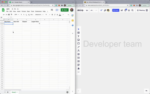This screenshot has height=94, width=150.
Task: Open the Extensions menu in Sheets
Action: (x=38, y=11)
